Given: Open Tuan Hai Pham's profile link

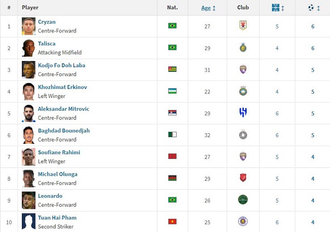Looking at the screenshot, I should coord(57,218).
